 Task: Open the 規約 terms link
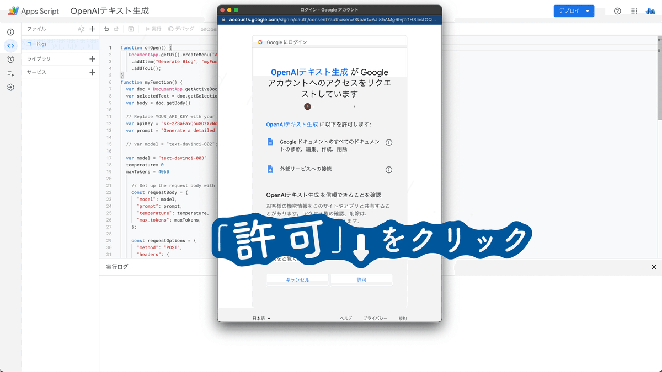403,319
